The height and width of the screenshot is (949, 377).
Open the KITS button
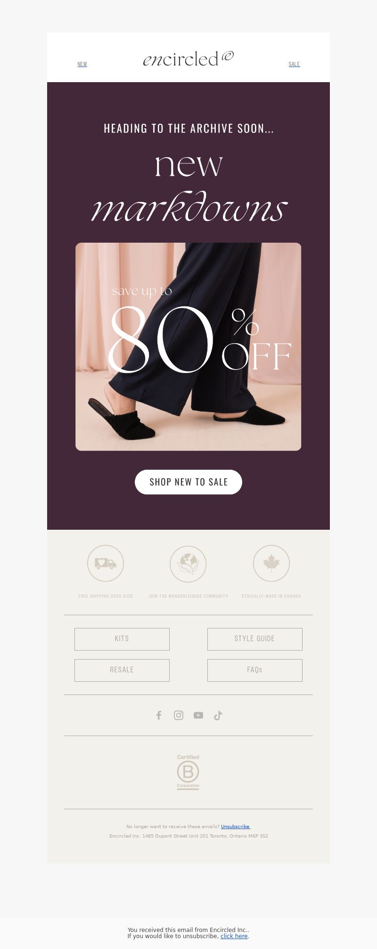(x=122, y=639)
